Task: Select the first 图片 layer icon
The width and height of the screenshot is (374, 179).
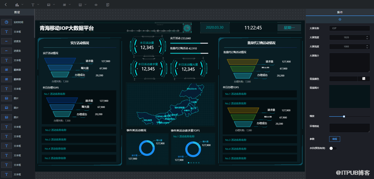Action: (7, 98)
